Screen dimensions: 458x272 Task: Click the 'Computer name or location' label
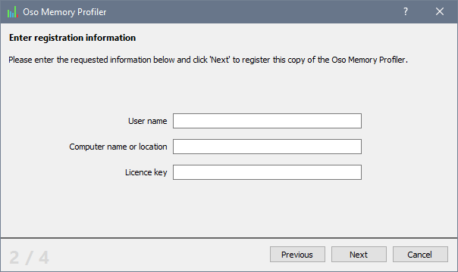(118, 147)
